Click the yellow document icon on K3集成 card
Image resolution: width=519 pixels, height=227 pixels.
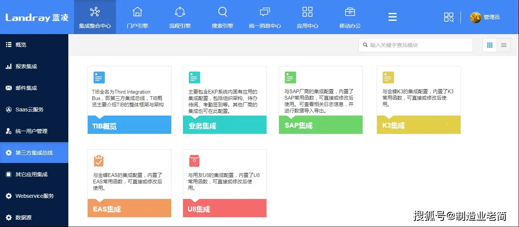pyautogui.click(x=388, y=78)
